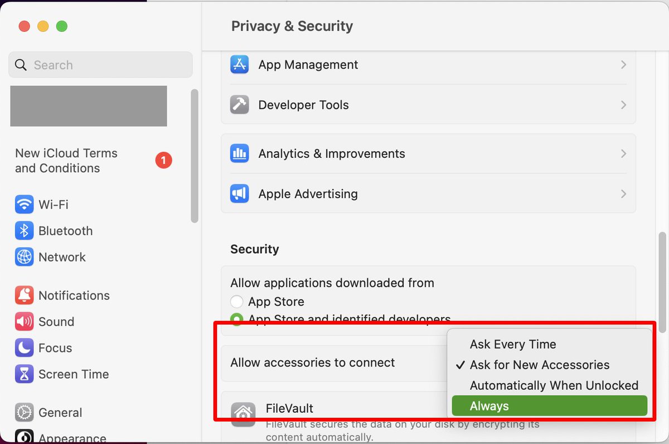Click the Notifications bell icon
669x444 pixels.
24,295
